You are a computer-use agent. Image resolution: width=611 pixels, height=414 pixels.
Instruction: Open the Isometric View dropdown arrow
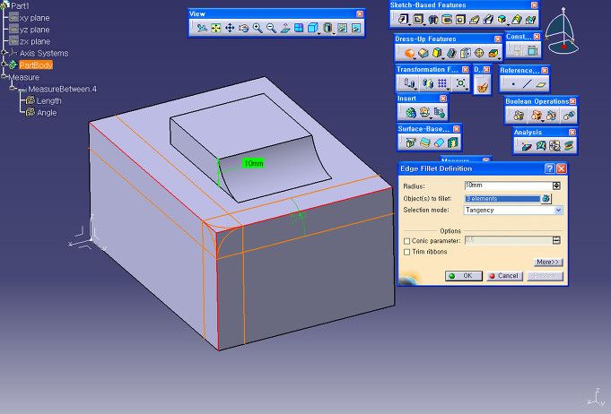(x=319, y=33)
